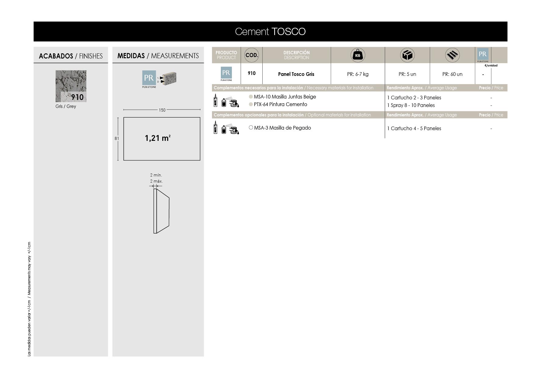Click Rendimiento Aprox. header in necessary materials bar
This screenshot has width=535, height=378.
pyautogui.click(x=422, y=88)
